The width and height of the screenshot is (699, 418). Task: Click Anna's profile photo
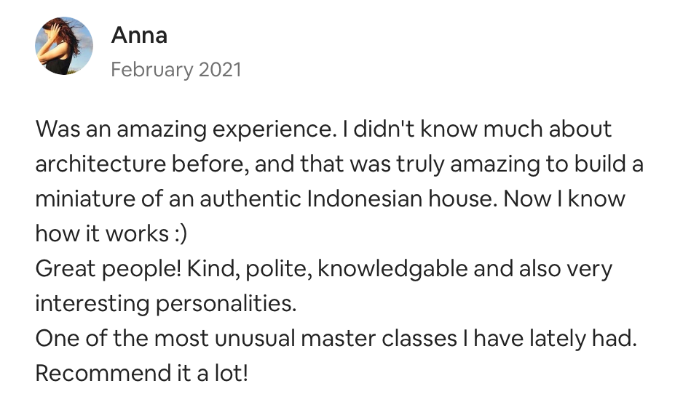click(64, 46)
